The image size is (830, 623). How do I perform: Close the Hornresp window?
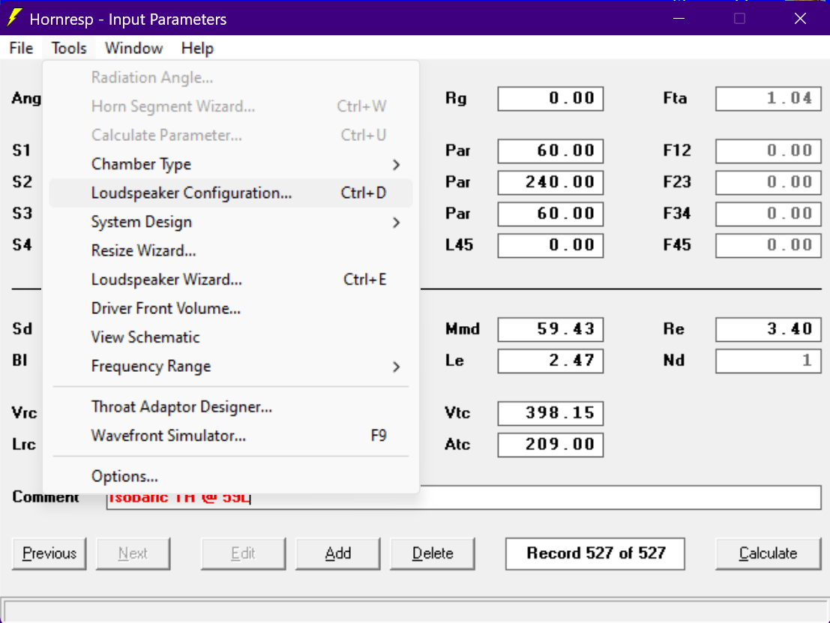pos(800,19)
